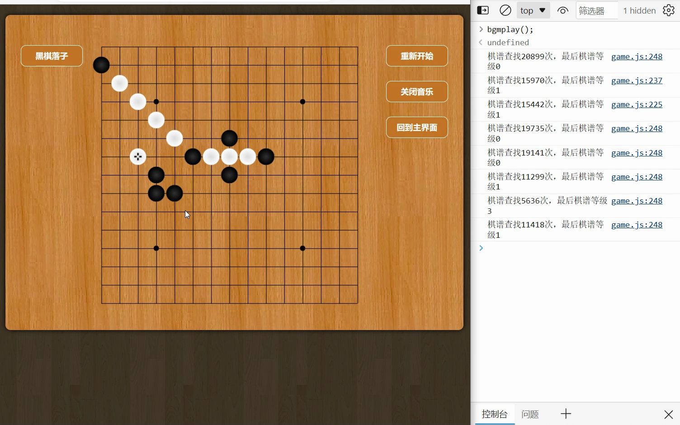Screen dimensions: 680x425
Task: Toggle black stone placement with 黑棋落子
Action: coord(52,56)
